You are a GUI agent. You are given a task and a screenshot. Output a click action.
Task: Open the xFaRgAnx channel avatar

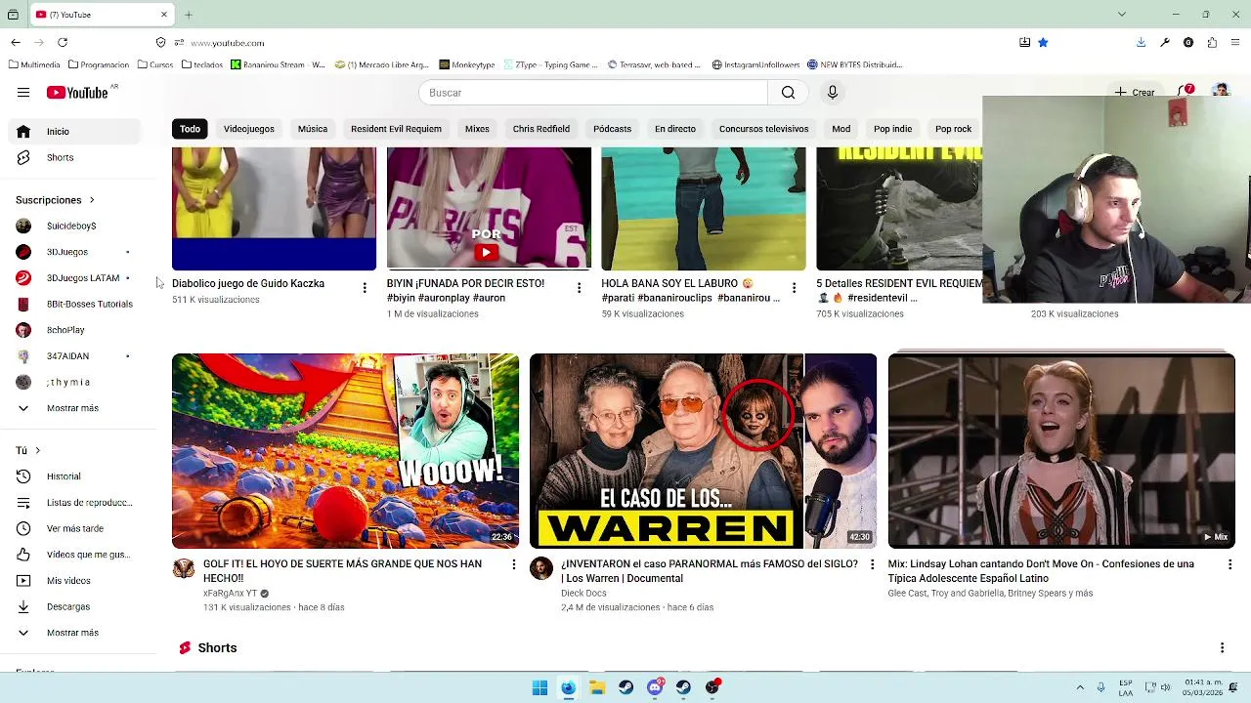pyautogui.click(x=184, y=569)
